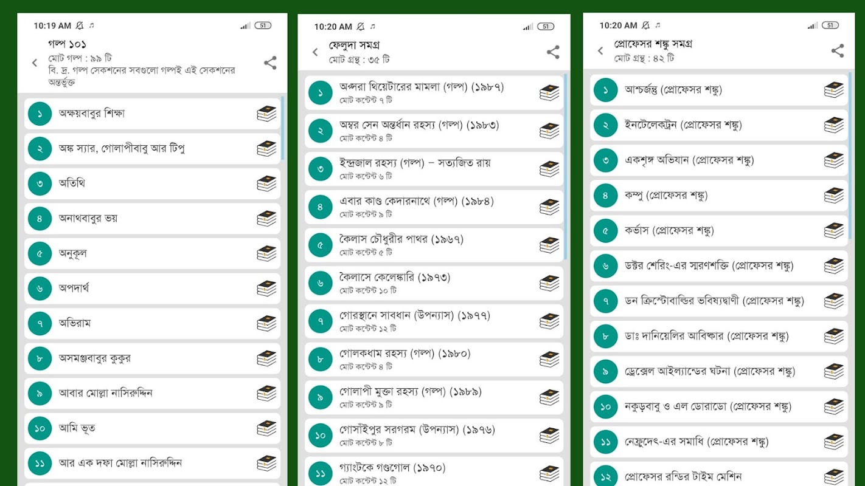The image size is (865, 486).
Task: Tap the "10:20 AM" clock on the ফেলুদা সমগ্র screen
Action: click(x=333, y=27)
